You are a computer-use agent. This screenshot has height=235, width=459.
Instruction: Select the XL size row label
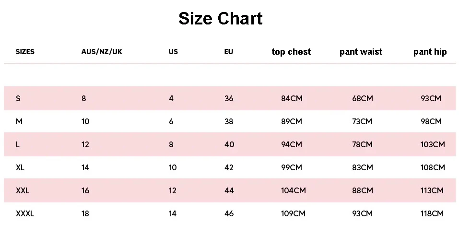(x=20, y=168)
